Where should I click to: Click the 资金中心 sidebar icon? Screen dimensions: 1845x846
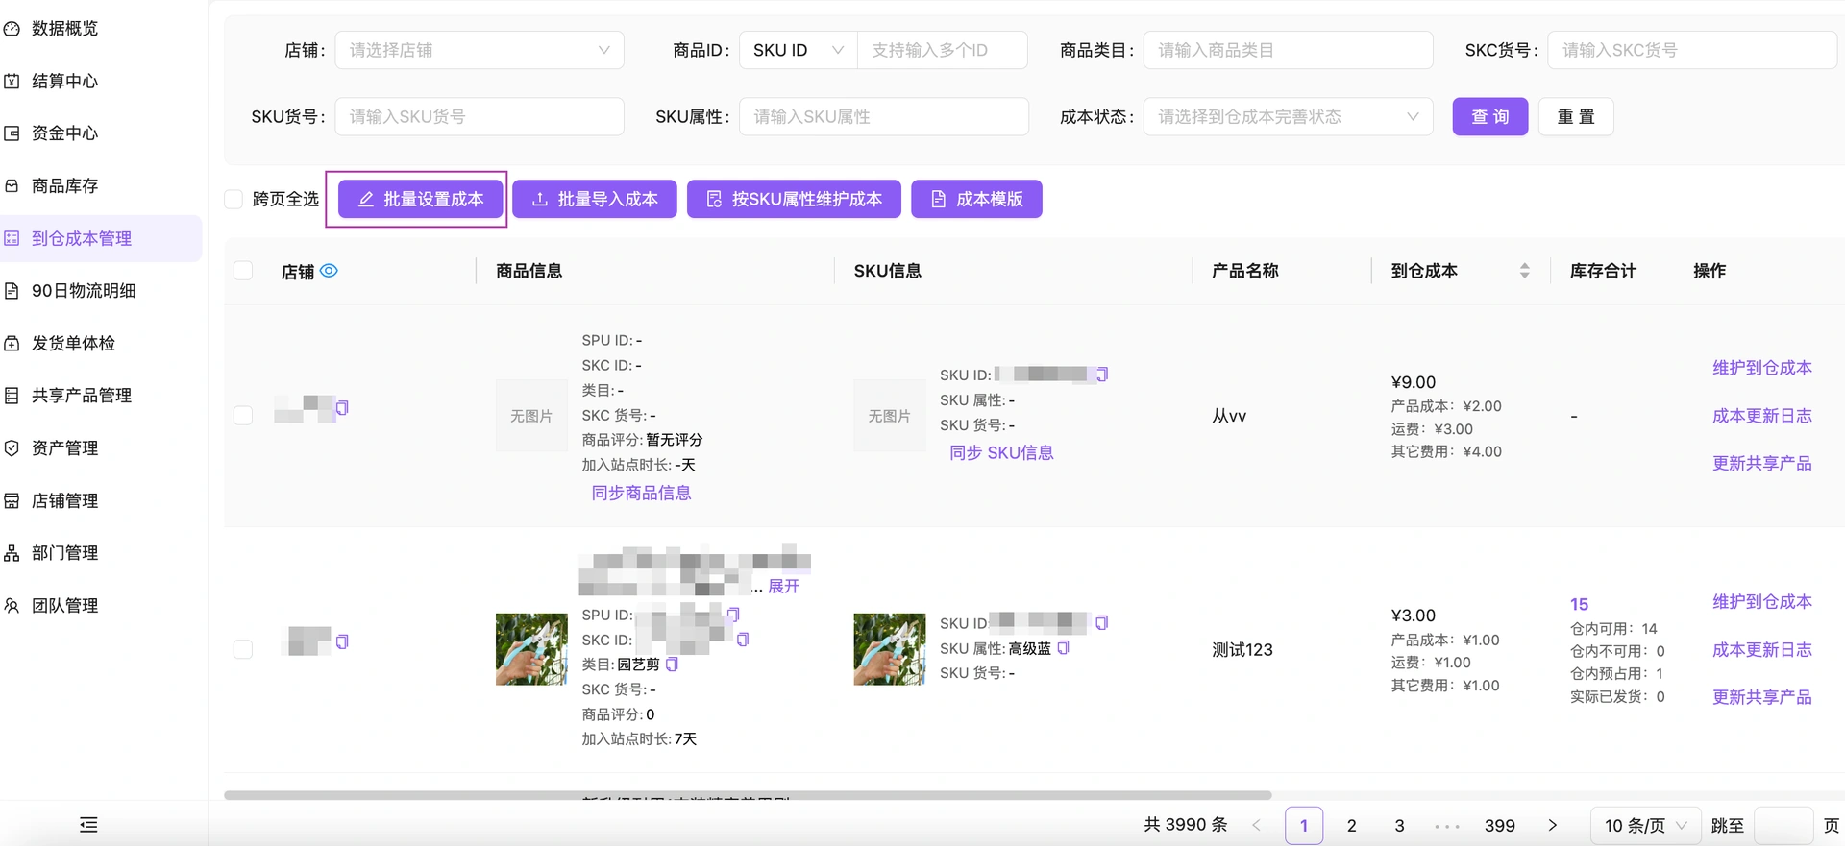tap(12, 133)
